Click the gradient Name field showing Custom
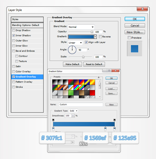 [81, 104]
